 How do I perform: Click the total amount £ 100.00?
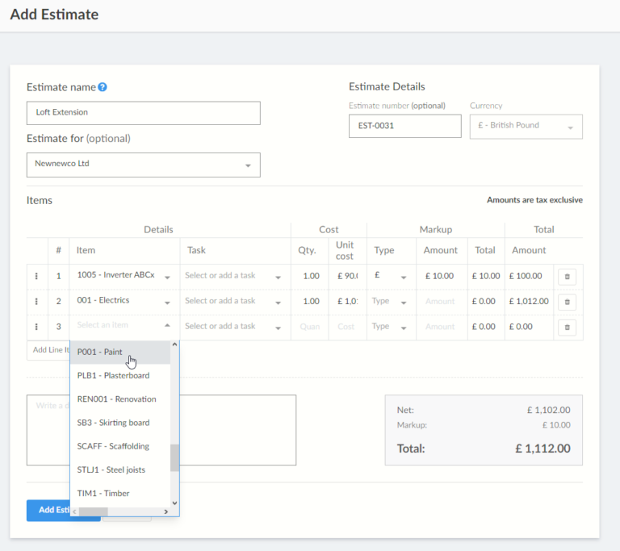526,276
